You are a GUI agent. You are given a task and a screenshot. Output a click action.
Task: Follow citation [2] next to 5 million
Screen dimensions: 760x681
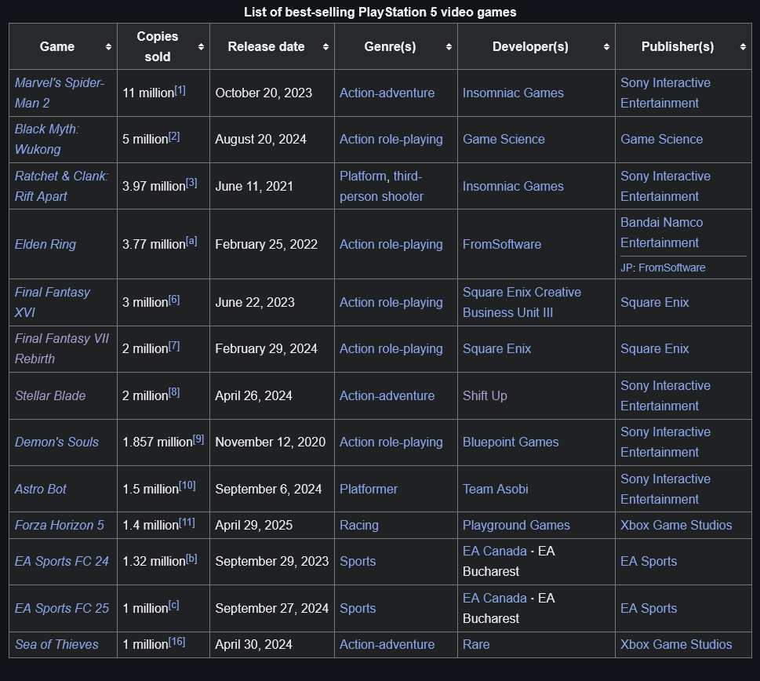tap(174, 137)
